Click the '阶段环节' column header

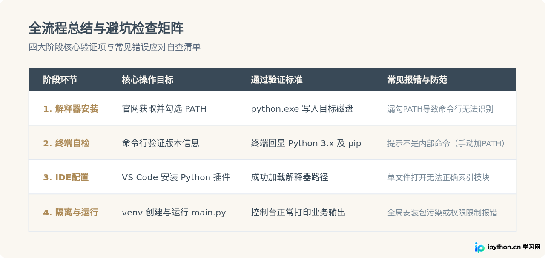[60, 79]
